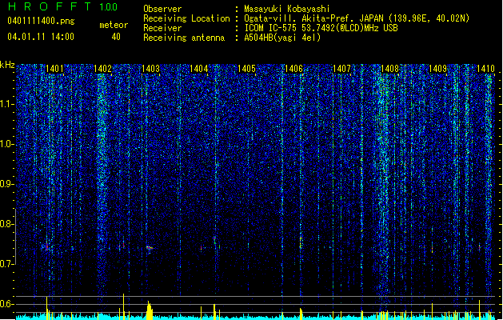Click the meteor count value 40
Screen dimensions: 503x320
coord(116,37)
